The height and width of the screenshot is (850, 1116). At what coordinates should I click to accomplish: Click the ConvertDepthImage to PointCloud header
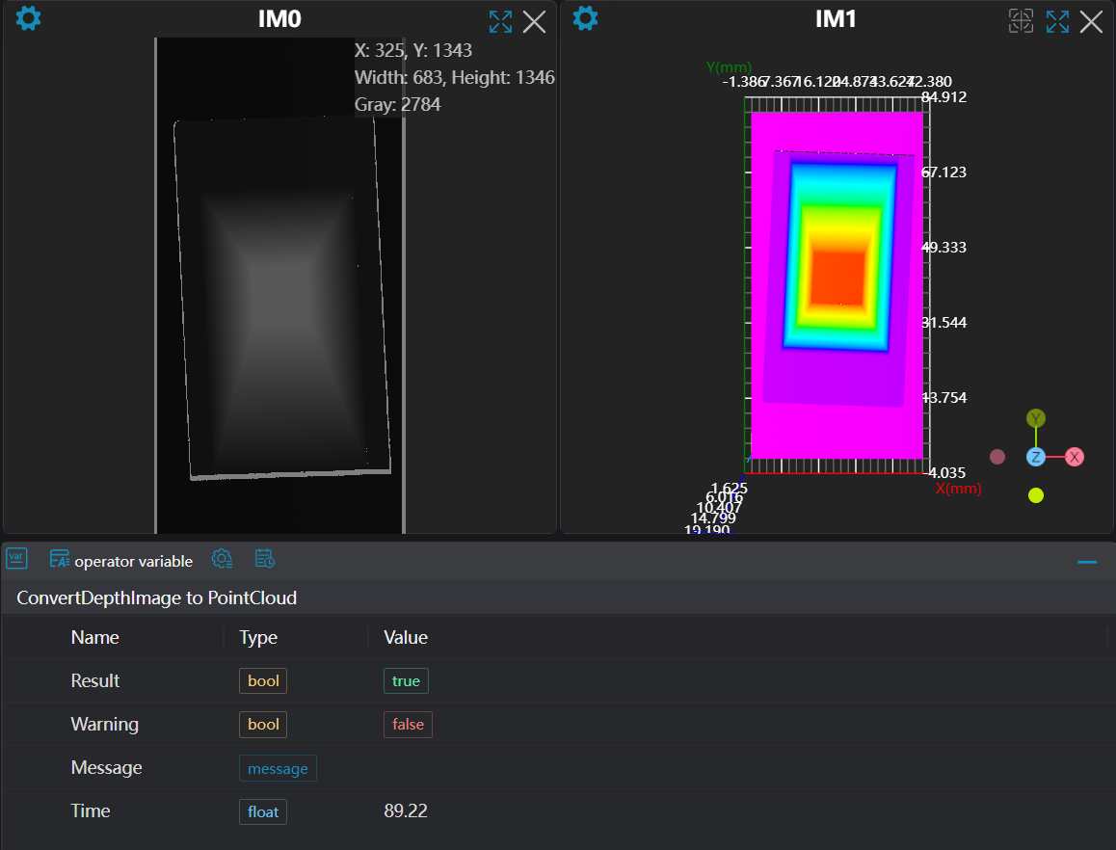(x=156, y=598)
